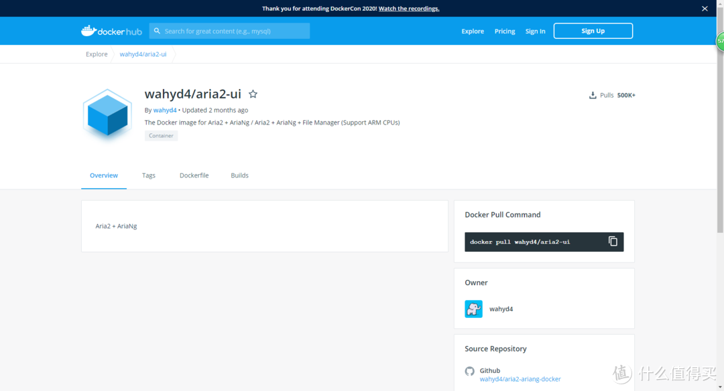Click the blue cube repository image

click(x=107, y=114)
